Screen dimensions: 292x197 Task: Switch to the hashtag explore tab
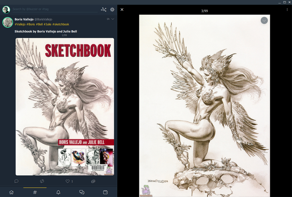tap(35, 192)
